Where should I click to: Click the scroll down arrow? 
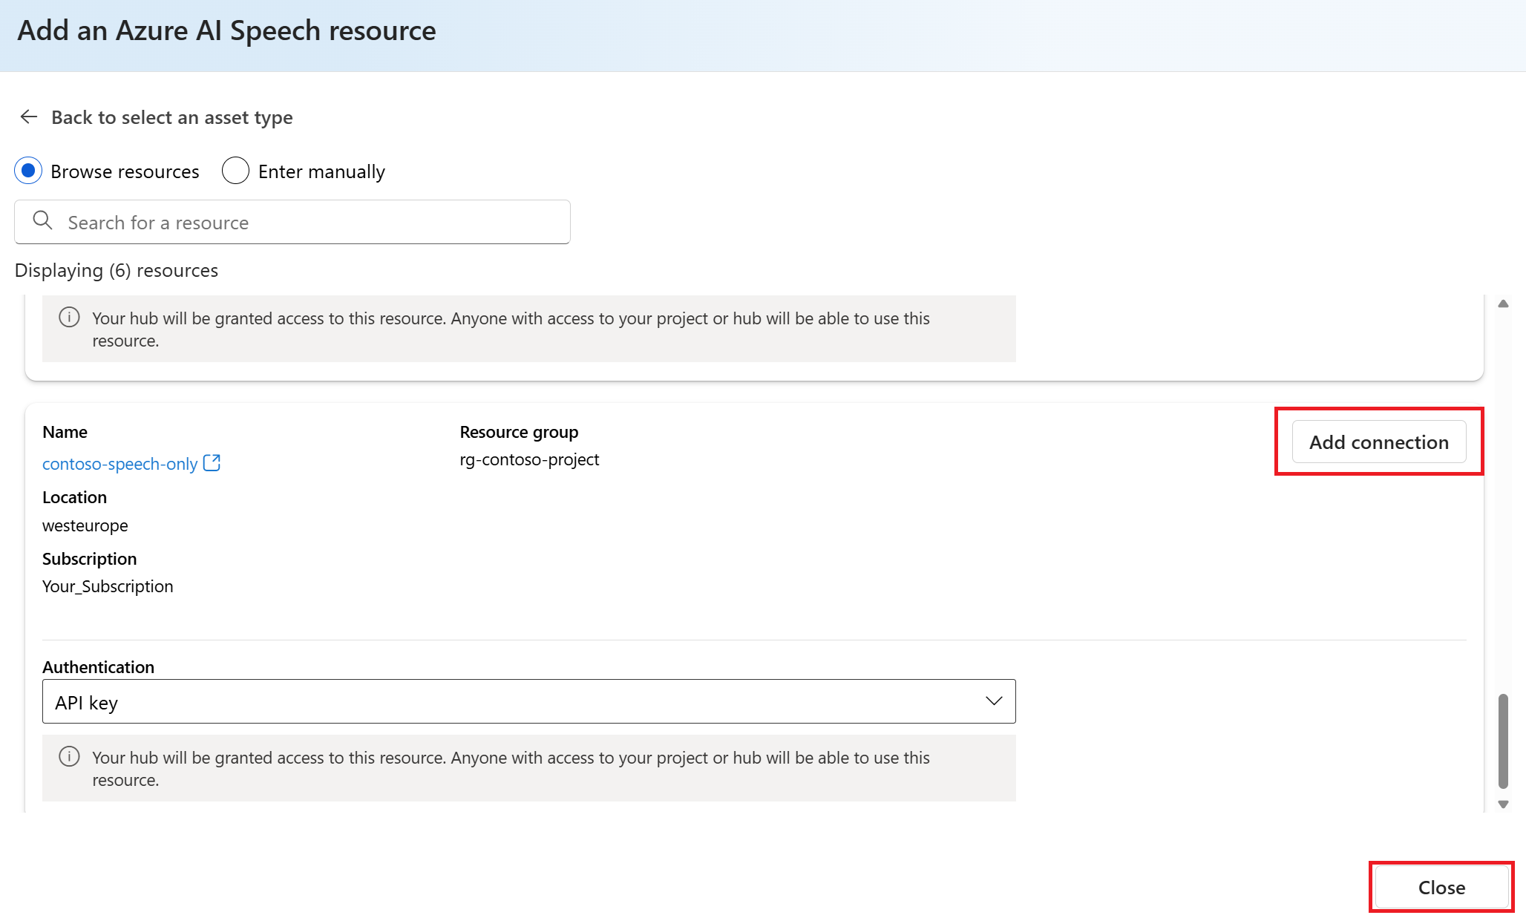tap(1503, 804)
